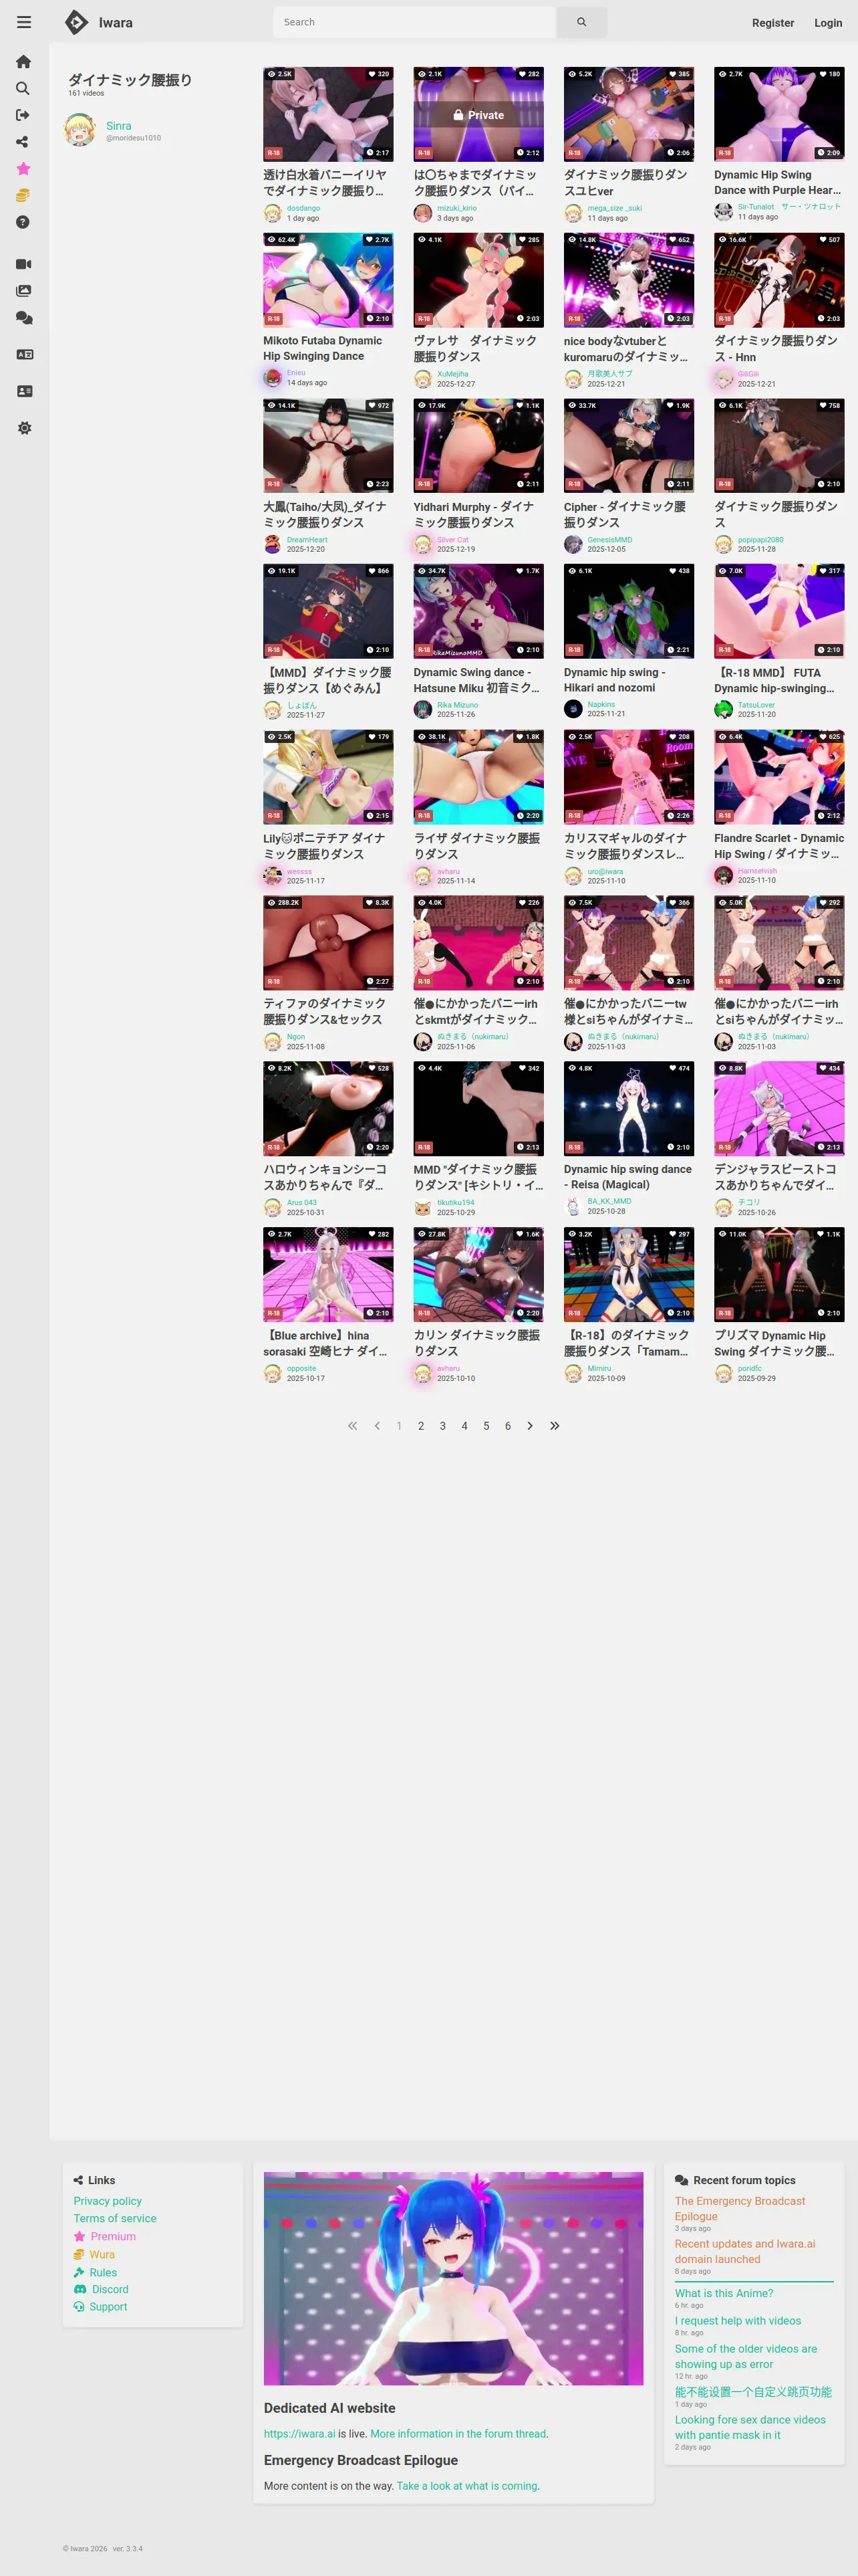The height and width of the screenshot is (2576, 858).
Task: Open Premium via pink star sidebar icon
Action: [x=23, y=169]
